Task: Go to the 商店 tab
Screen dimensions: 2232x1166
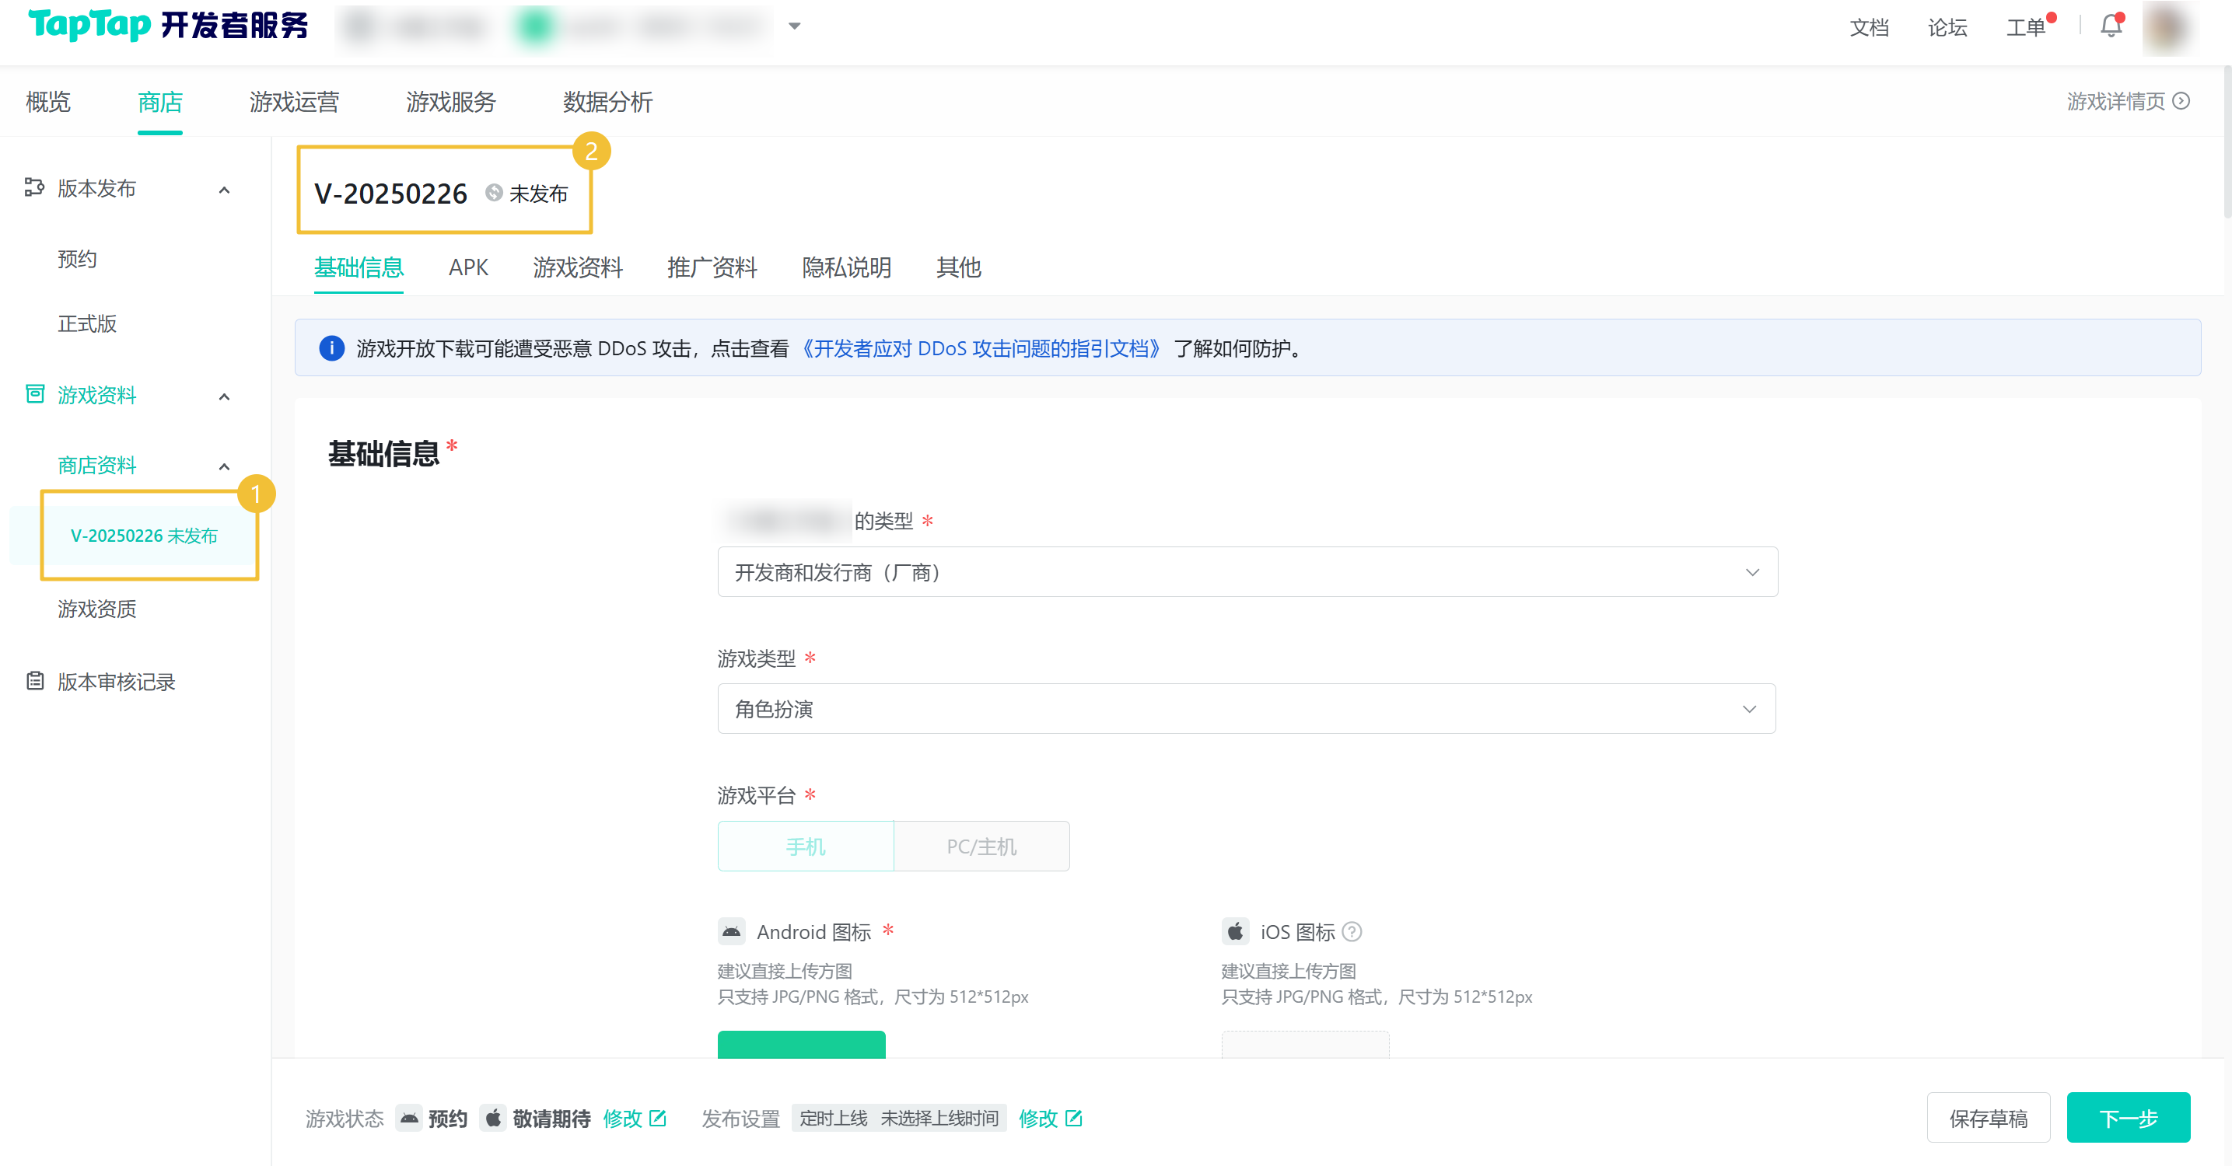Action: coord(159,101)
